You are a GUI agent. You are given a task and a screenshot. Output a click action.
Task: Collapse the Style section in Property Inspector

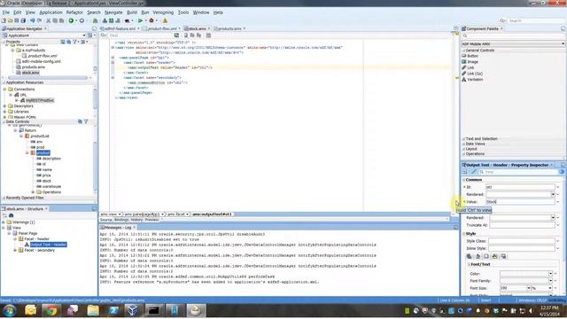[464, 234]
